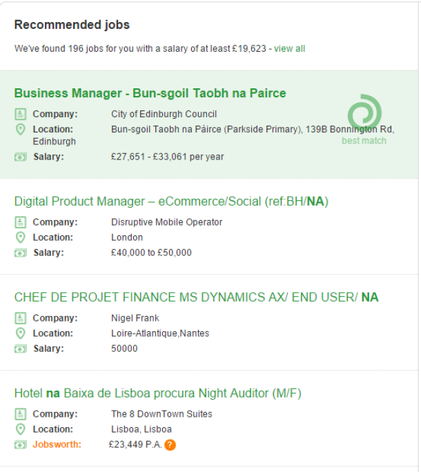421x472 pixels.
Task: Click the green swirl best match logo
Action: click(x=364, y=112)
